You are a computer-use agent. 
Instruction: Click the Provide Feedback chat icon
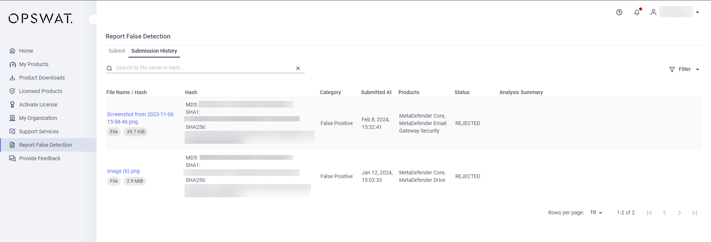pyautogui.click(x=12, y=158)
